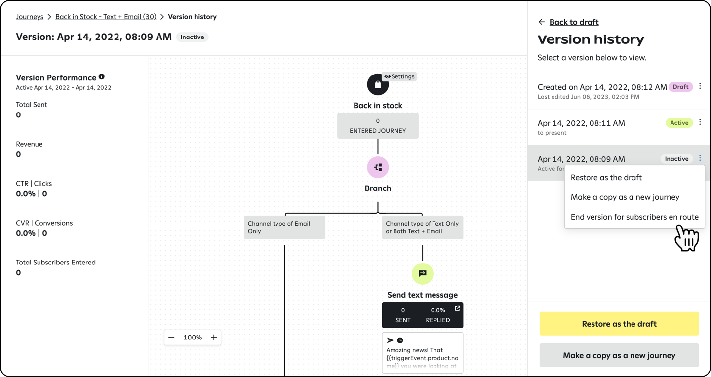This screenshot has width=711, height=377.
Task: Open kebab menu for Inactive 08:09 version
Action: pyautogui.click(x=700, y=158)
